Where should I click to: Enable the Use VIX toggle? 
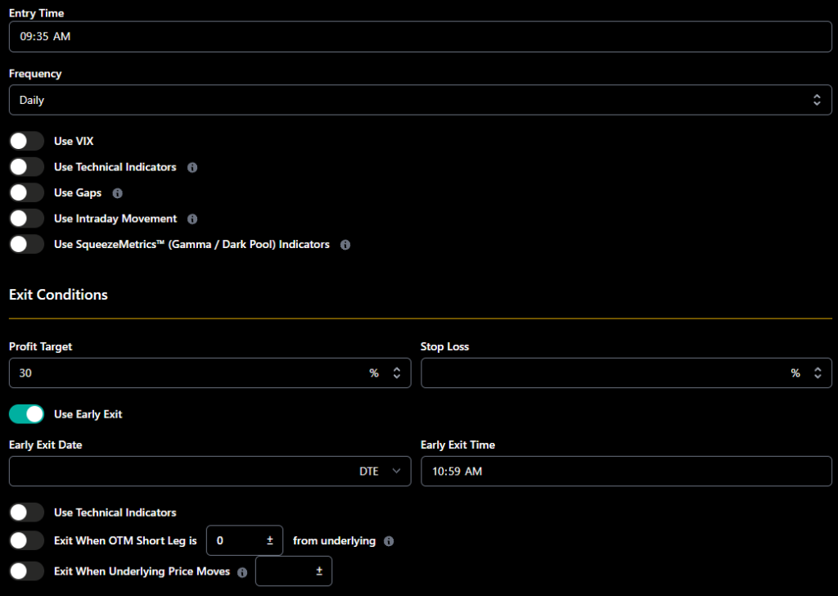[26, 142]
